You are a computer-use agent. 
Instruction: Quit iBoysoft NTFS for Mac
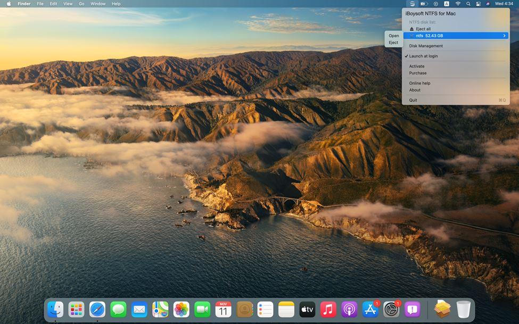click(x=413, y=100)
